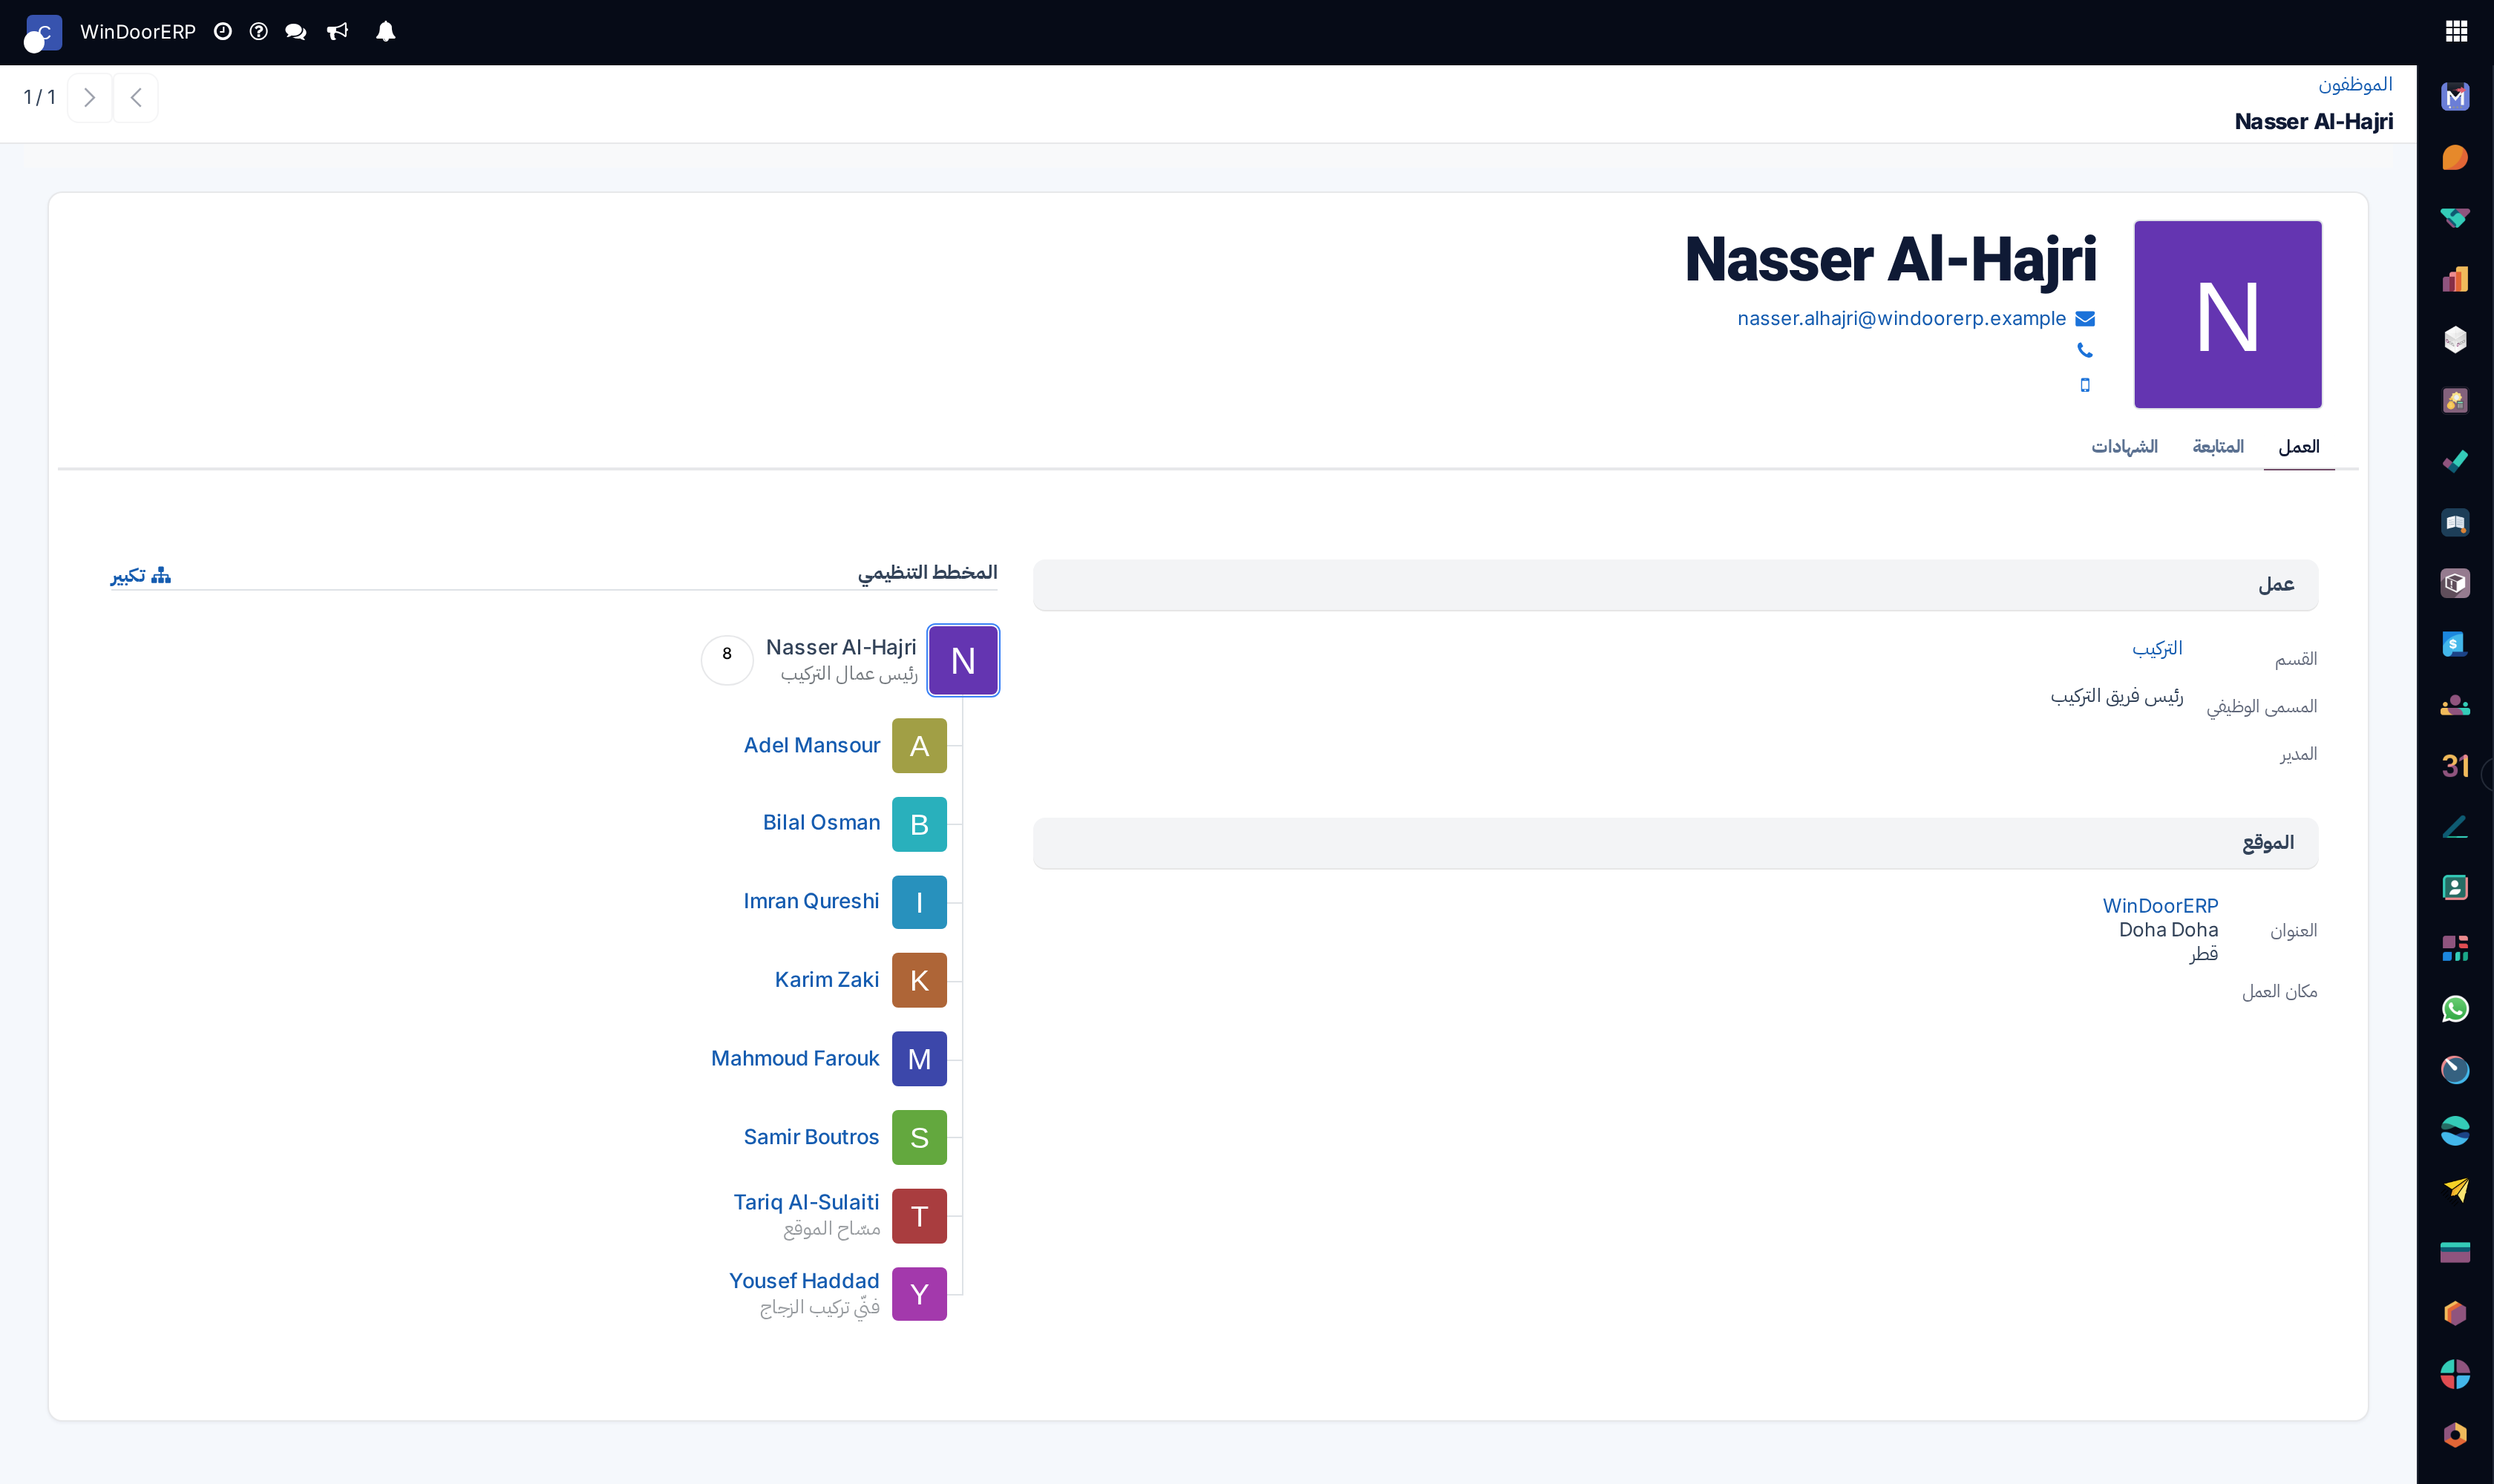Open the Contacts person card app icon
This screenshot has height=1484, width=2494.
pos(2455,888)
